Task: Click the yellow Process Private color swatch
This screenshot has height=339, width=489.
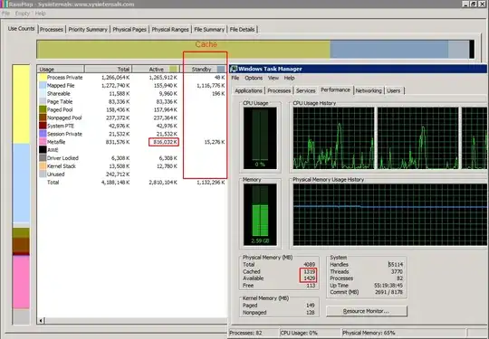Action: (x=43, y=77)
